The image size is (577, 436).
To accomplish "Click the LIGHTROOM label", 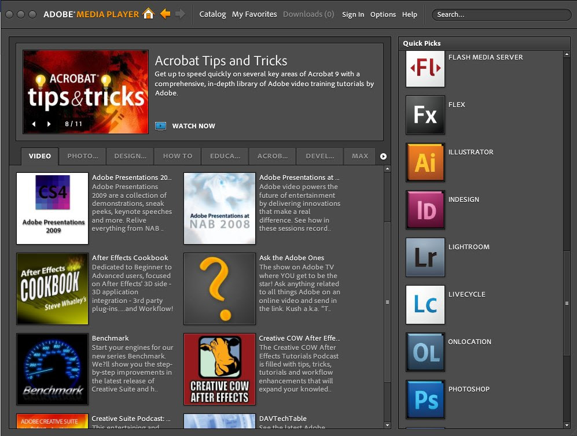I will point(469,247).
